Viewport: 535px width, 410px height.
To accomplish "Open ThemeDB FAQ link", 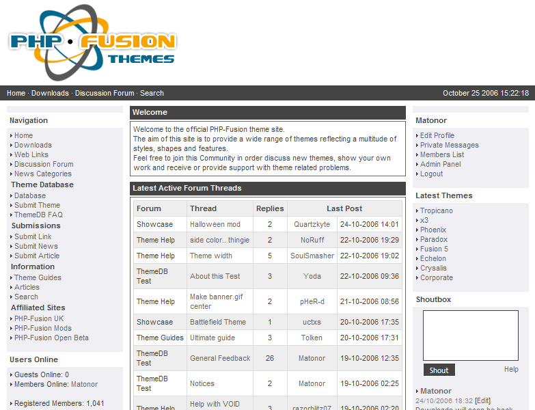I will (x=38, y=215).
